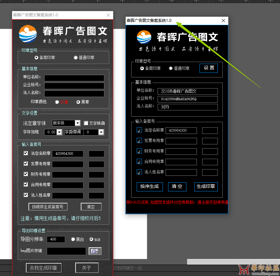Focus 单位名称 field in left window
Viewport: 280px width, 276px height.
74,78
